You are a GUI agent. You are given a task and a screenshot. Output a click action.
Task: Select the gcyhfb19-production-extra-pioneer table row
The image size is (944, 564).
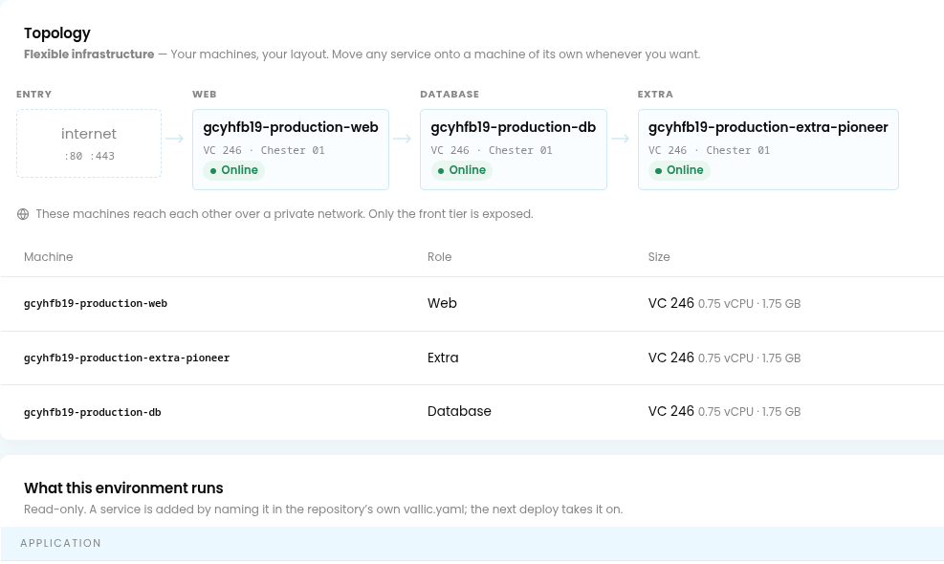click(x=472, y=358)
